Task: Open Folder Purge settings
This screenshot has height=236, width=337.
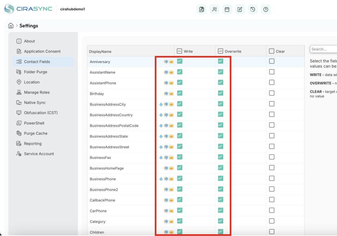Action: tap(35, 72)
